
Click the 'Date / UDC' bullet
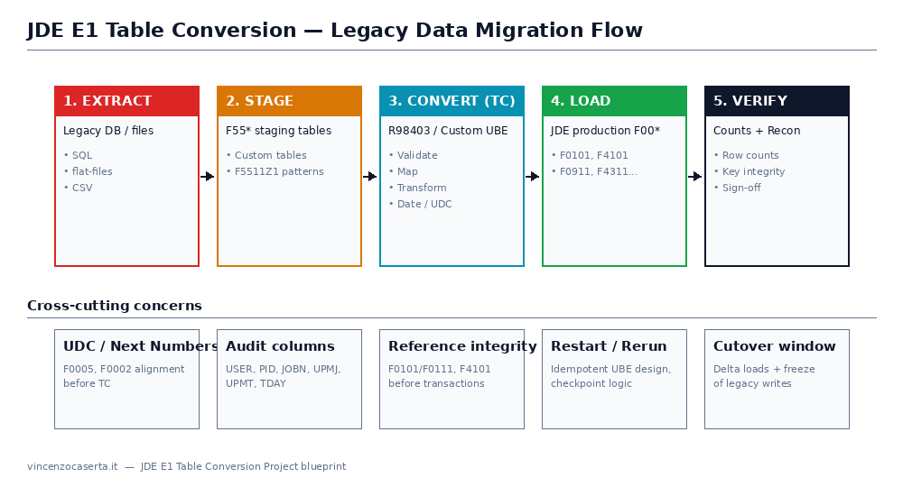tap(420, 204)
